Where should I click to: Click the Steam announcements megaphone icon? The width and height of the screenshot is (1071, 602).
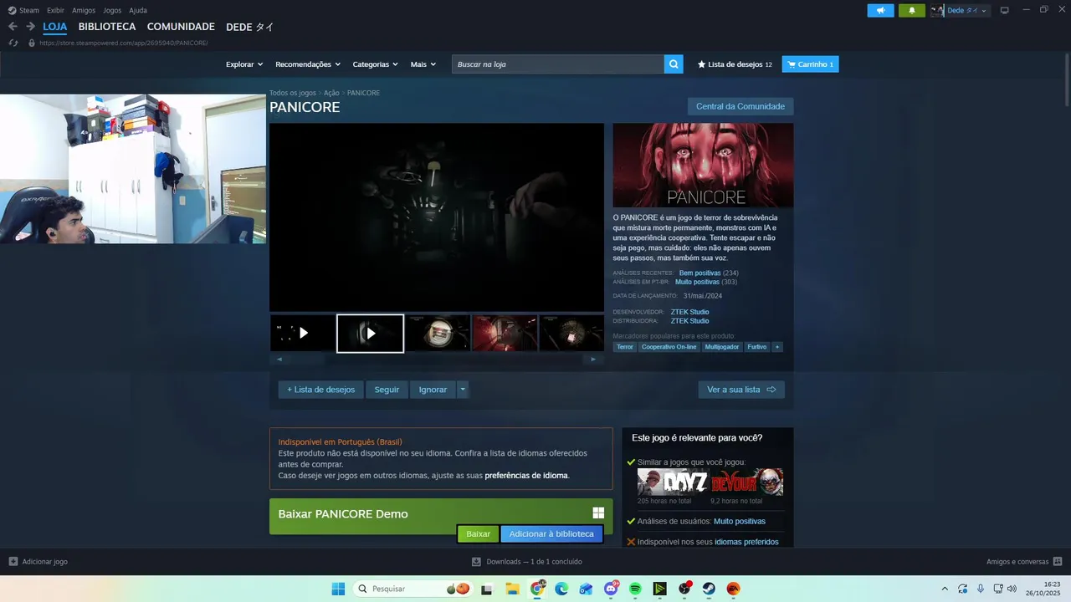880,10
